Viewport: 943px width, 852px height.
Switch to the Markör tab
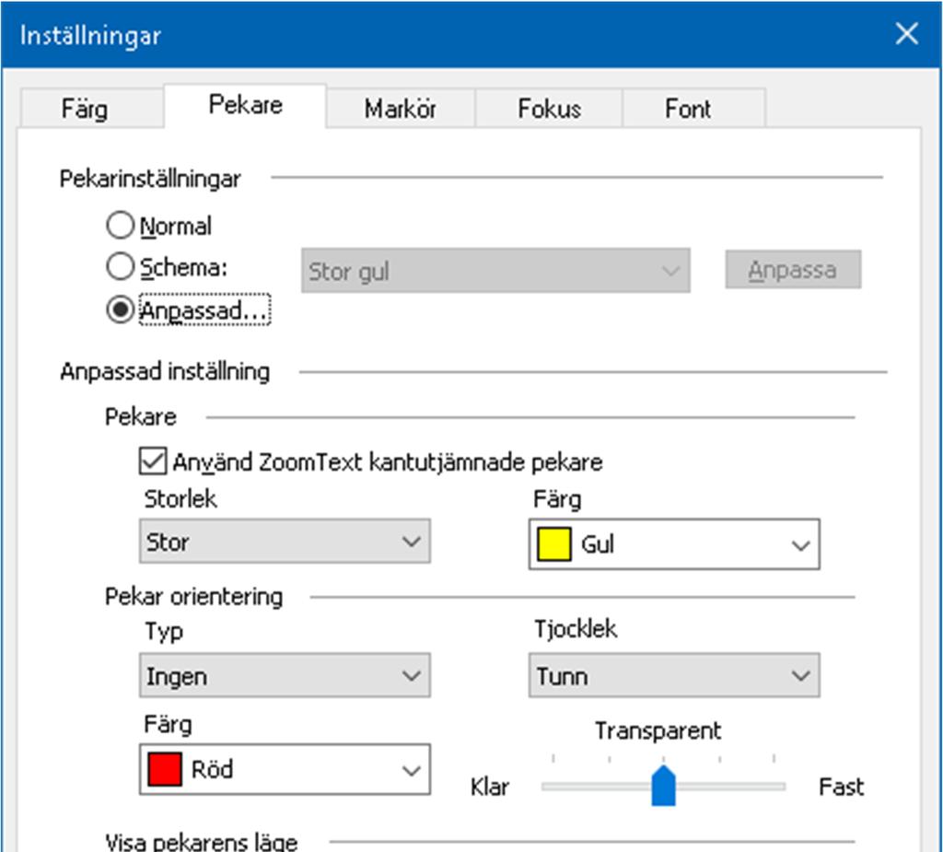click(400, 109)
